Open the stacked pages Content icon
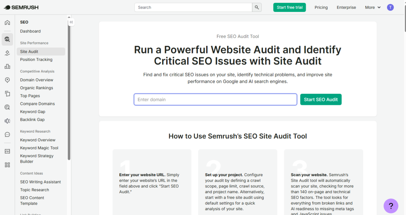406x215 pixels. (x=7, y=93)
